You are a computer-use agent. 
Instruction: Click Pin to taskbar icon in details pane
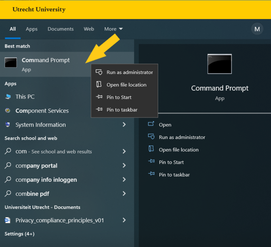click(x=151, y=173)
